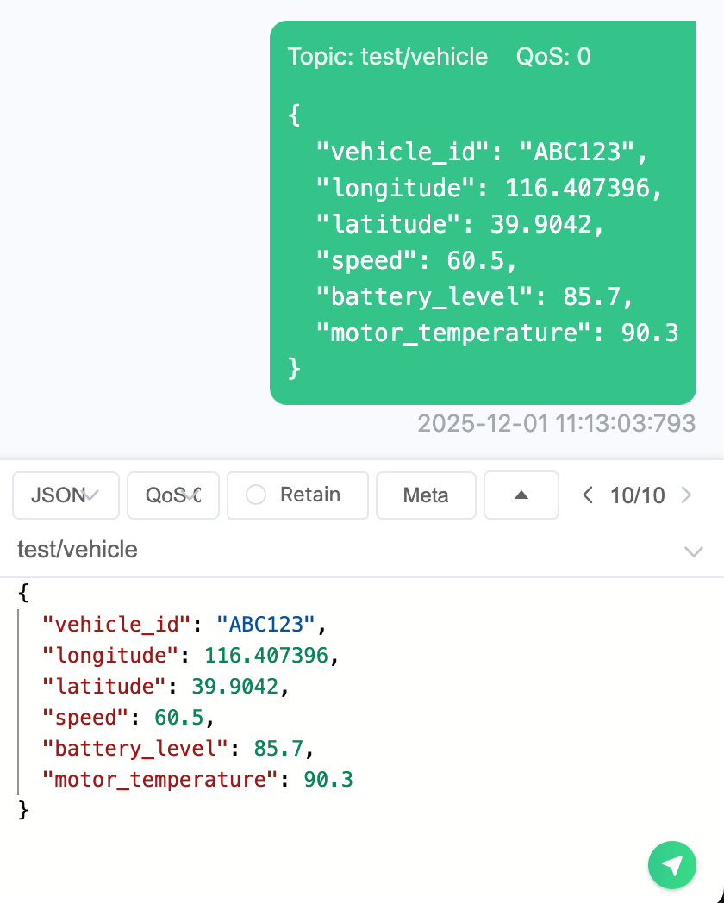
Task: Place cursor on "vehicle_id" key in editor
Action: [x=116, y=623]
